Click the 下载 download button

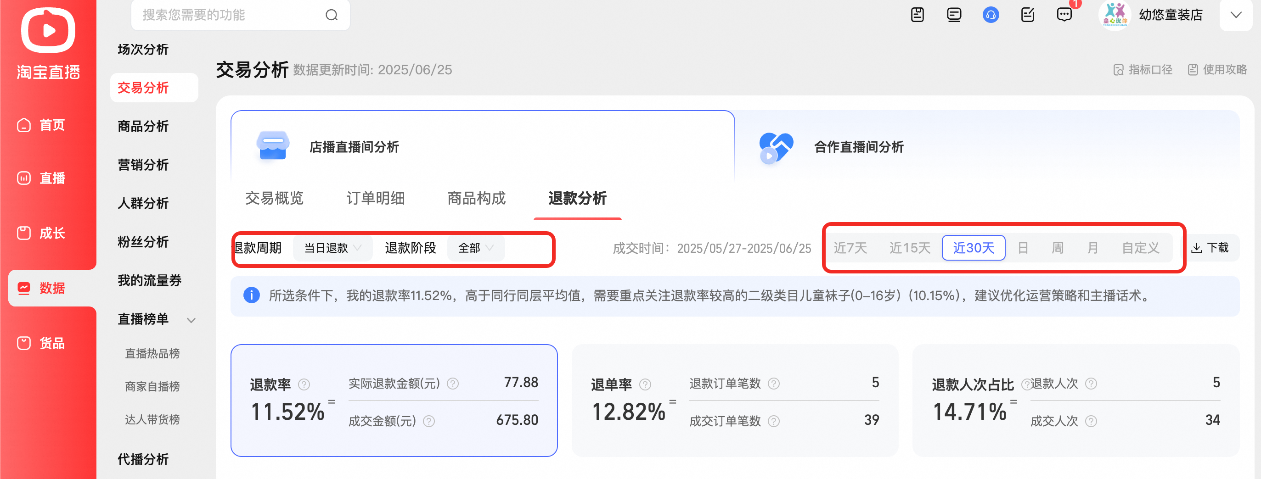pyautogui.click(x=1210, y=248)
